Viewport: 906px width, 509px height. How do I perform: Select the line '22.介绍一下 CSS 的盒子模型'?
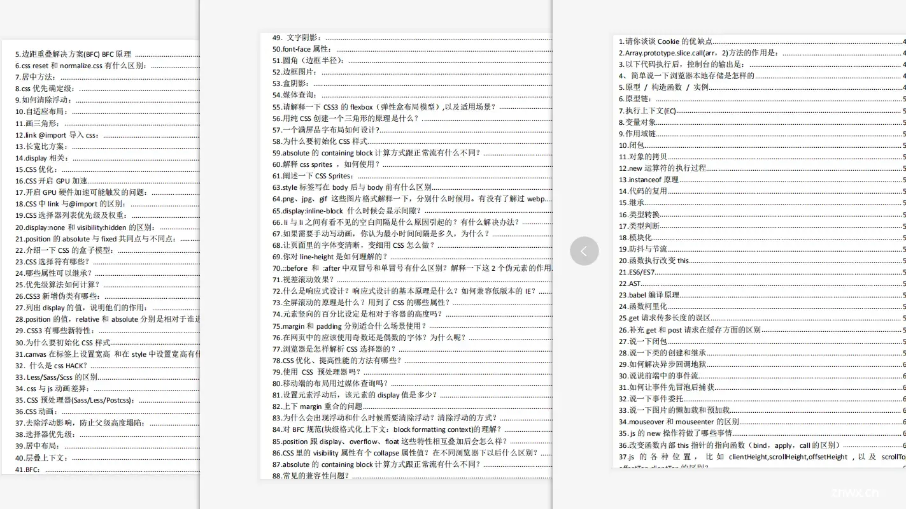click(107, 250)
